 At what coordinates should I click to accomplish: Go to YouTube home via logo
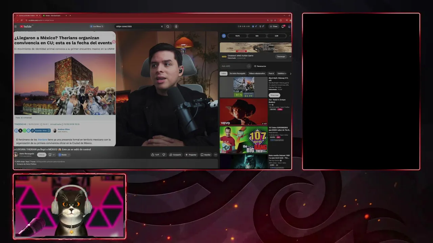tap(26, 26)
